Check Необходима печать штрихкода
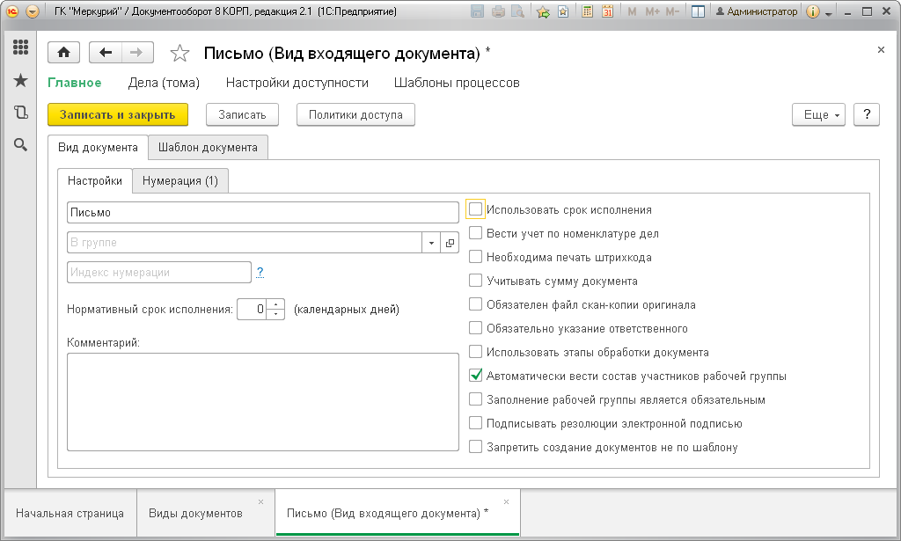Viewport: 901px width, 541px height. [475, 257]
